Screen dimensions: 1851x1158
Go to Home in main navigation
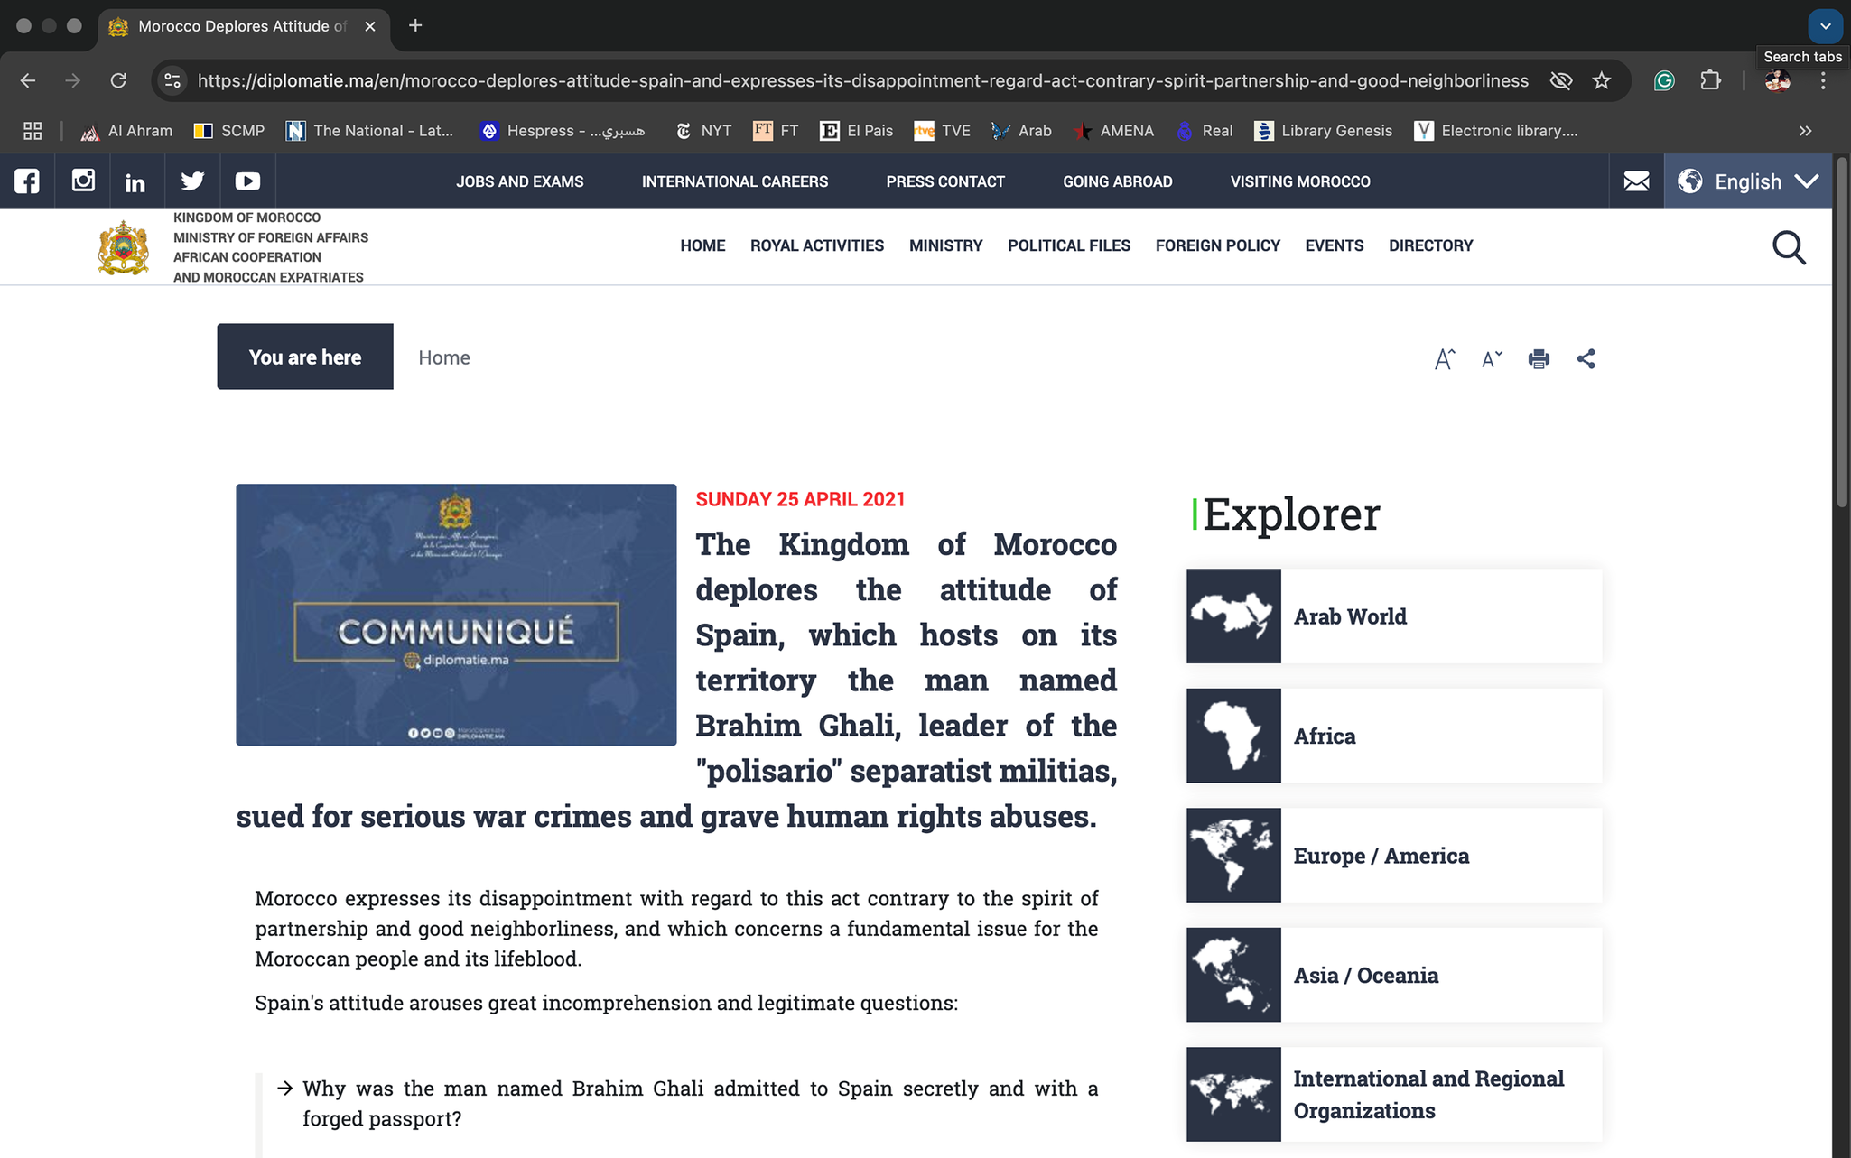(x=702, y=245)
